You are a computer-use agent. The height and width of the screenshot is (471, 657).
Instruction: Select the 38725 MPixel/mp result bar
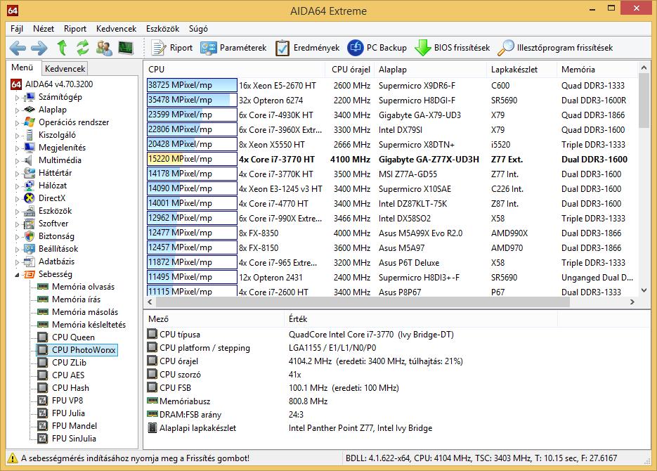[x=192, y=85]
